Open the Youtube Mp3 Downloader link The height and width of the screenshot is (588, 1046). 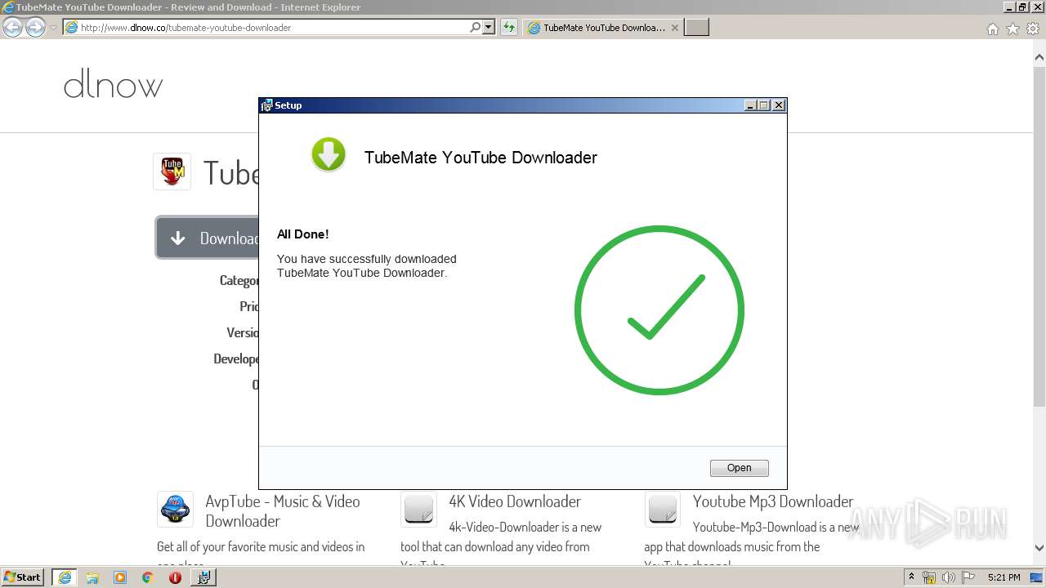(x=773, y=501)
